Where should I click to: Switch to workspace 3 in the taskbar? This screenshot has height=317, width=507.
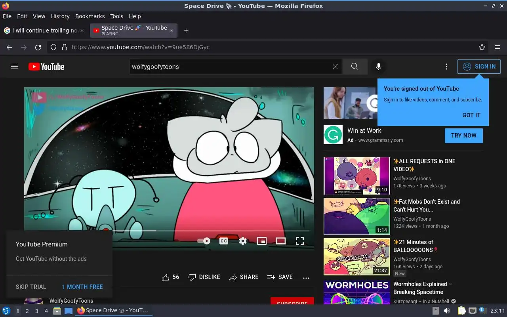pyautogui.click(x=36, y=311)
